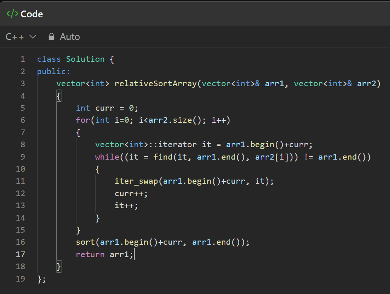Image resolution: width=390 pixels, height=294 pixels.
Task: Click the 'while' keyword on line 9
Action: coord(107,157)
